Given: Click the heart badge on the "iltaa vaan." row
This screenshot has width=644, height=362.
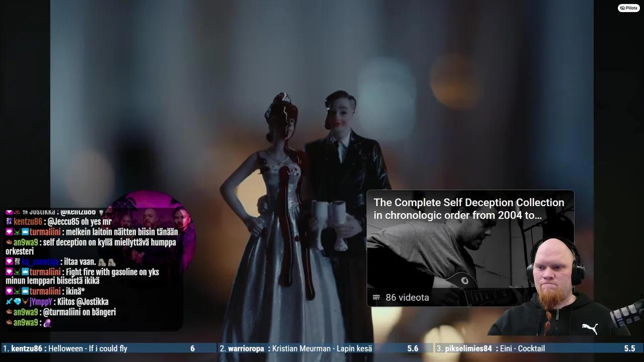Looking at the screenshot, I should tap(9, 262).
